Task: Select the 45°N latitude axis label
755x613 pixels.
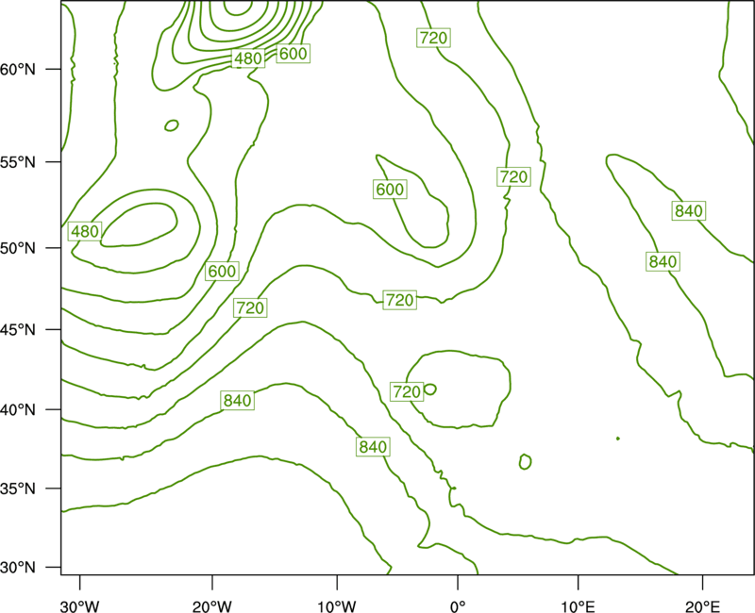Action: tap(18, 329)
